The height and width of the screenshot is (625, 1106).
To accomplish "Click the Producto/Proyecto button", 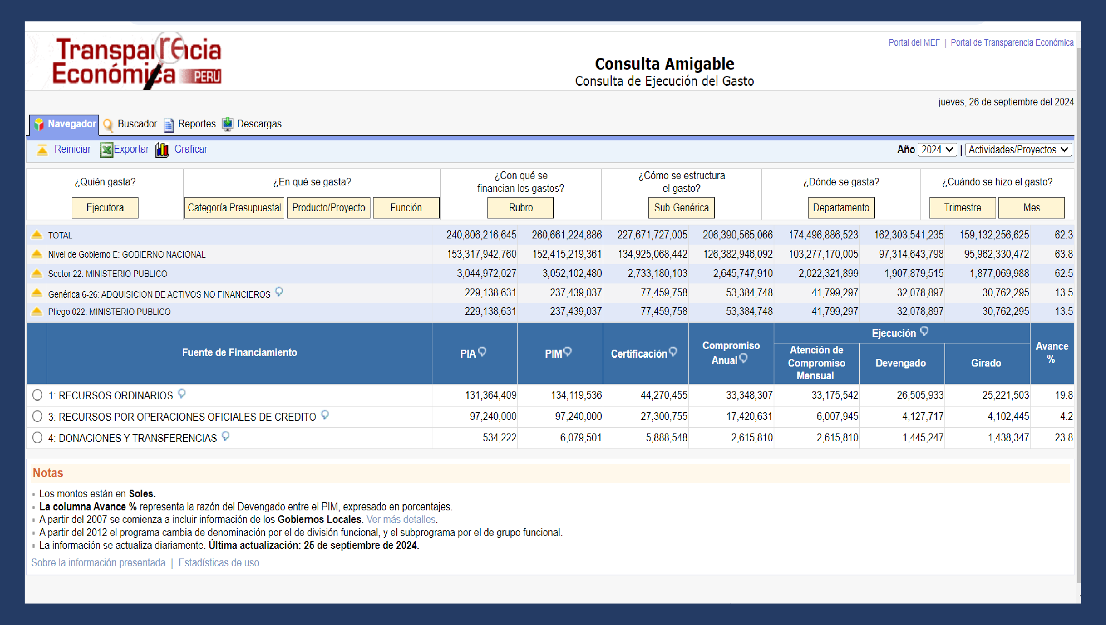I will click(329, 208).
